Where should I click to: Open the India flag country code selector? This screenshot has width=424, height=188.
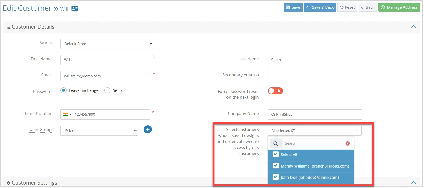(x=67, y=114)
